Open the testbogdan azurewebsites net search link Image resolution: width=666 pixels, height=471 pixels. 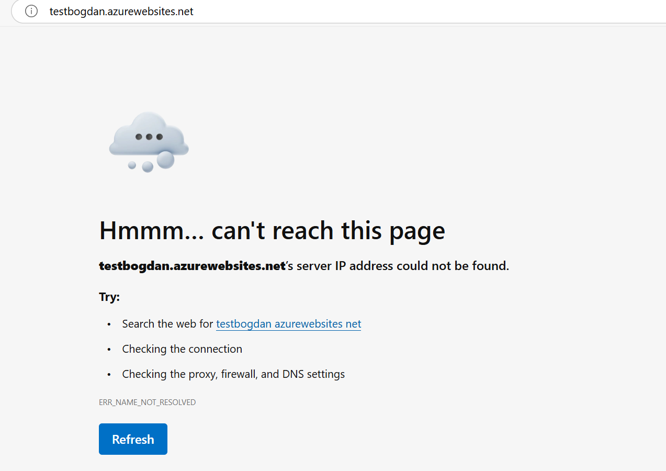[288, 323]
